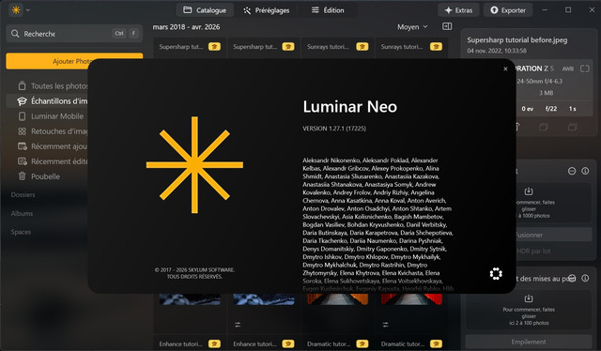
Task: Click the date range mars 2018 - avr. 2026
Action: (x=186, y=27)
